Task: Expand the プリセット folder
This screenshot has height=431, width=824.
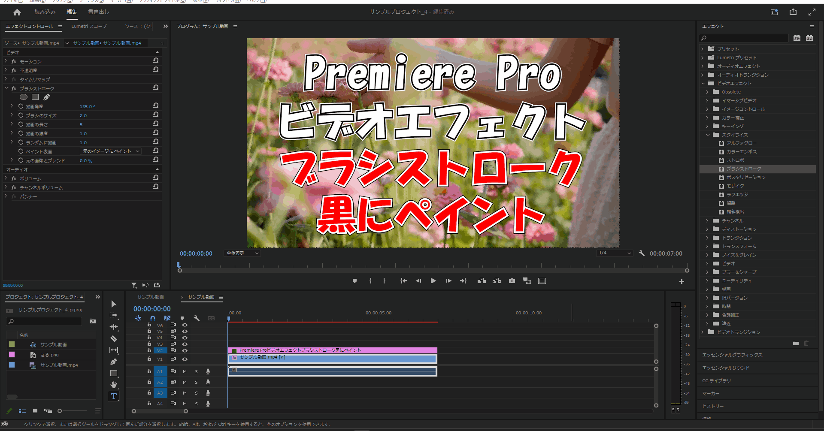Action: pyautogui.click(x=703, y=49)
